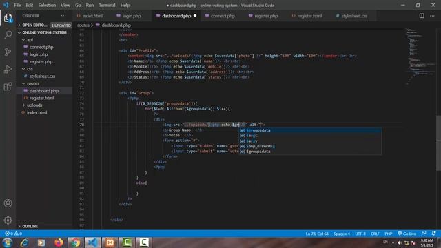
Task: Change PHP language mode
Action: [389, 234]
